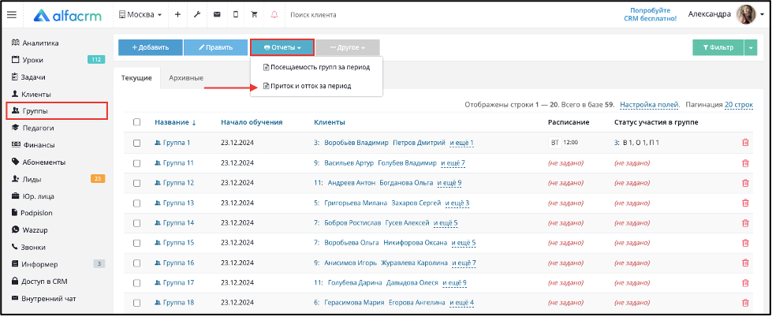
Task: Expand the arrow next to Фильтр
Action: click(751, 48)
